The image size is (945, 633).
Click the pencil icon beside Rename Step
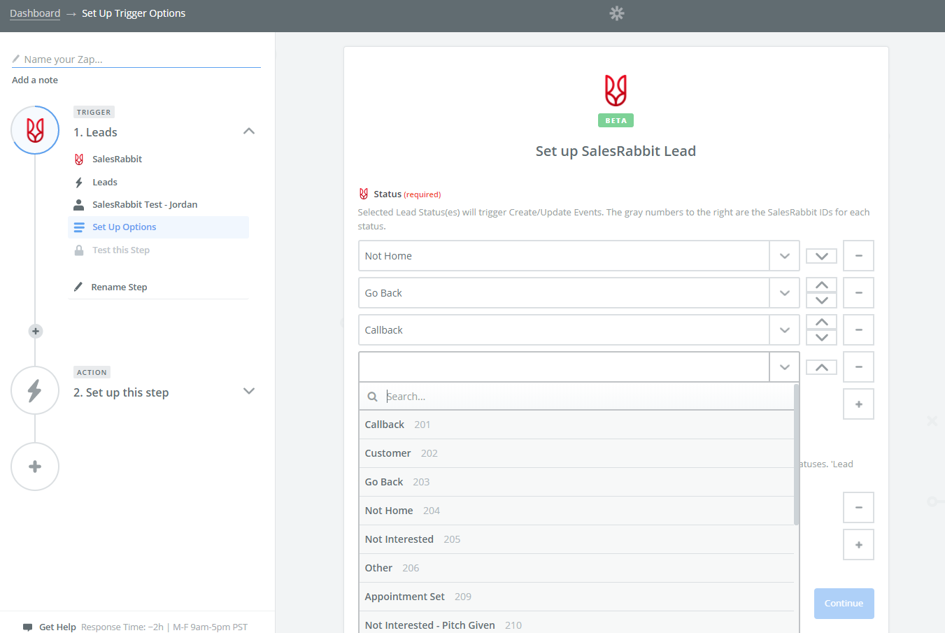(78, 287)
